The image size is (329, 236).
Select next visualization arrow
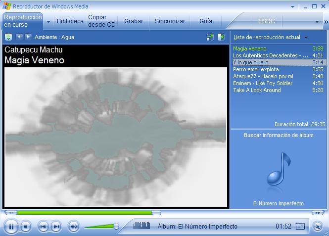[x=28, y=37]
